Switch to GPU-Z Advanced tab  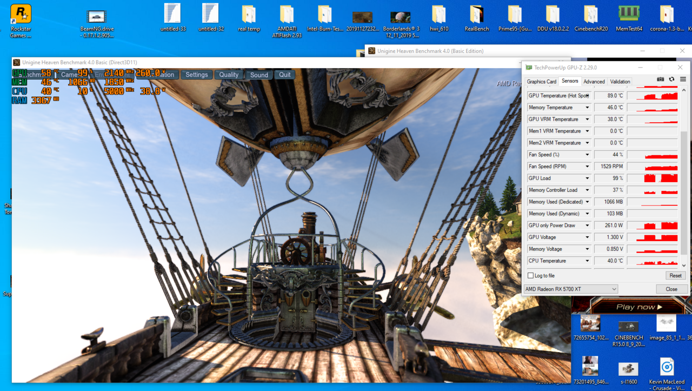594,82
